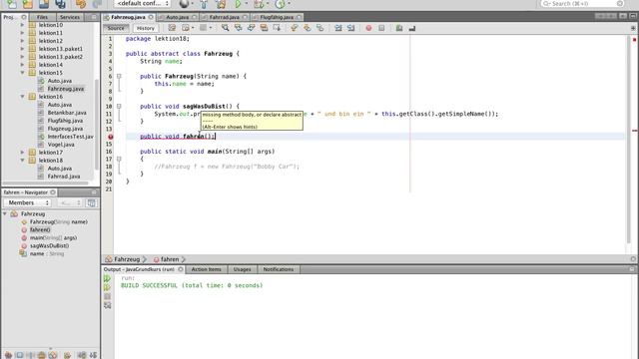639x359 pixels.
Task: Open the default config dropdown
Action: point(142,4)
